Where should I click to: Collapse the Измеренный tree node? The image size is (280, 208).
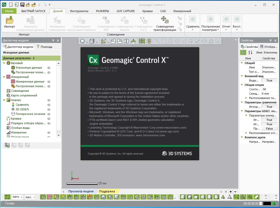[4, 77]
